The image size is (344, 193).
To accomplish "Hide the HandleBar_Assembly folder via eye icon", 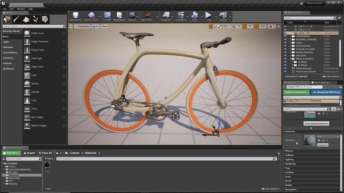I will (285, 39).
